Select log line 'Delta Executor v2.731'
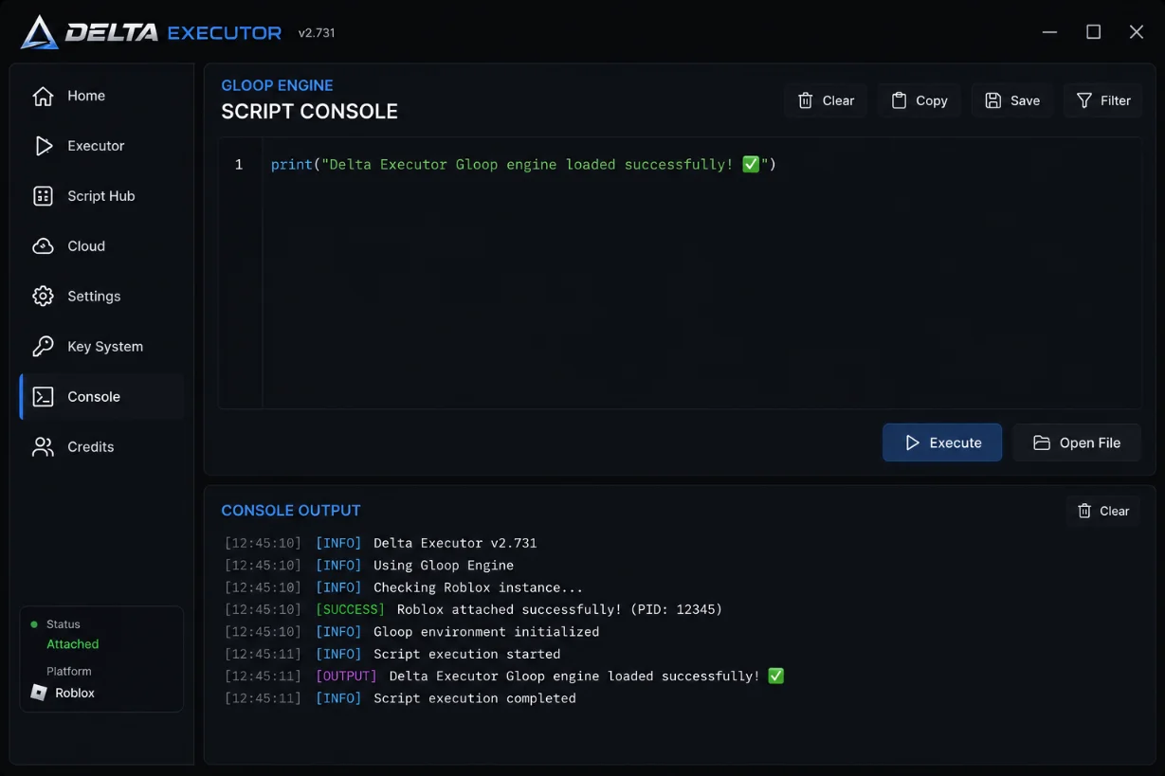This screenshot has width=1165, height=776. [x=381, y=543]
